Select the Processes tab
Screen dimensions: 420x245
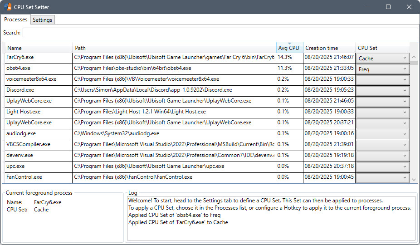(16, 20)
